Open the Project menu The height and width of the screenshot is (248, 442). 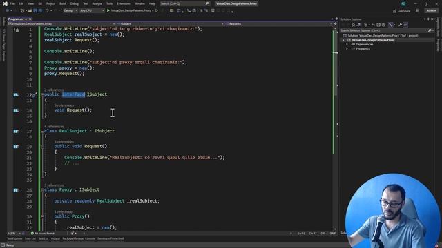pos(50,3)
